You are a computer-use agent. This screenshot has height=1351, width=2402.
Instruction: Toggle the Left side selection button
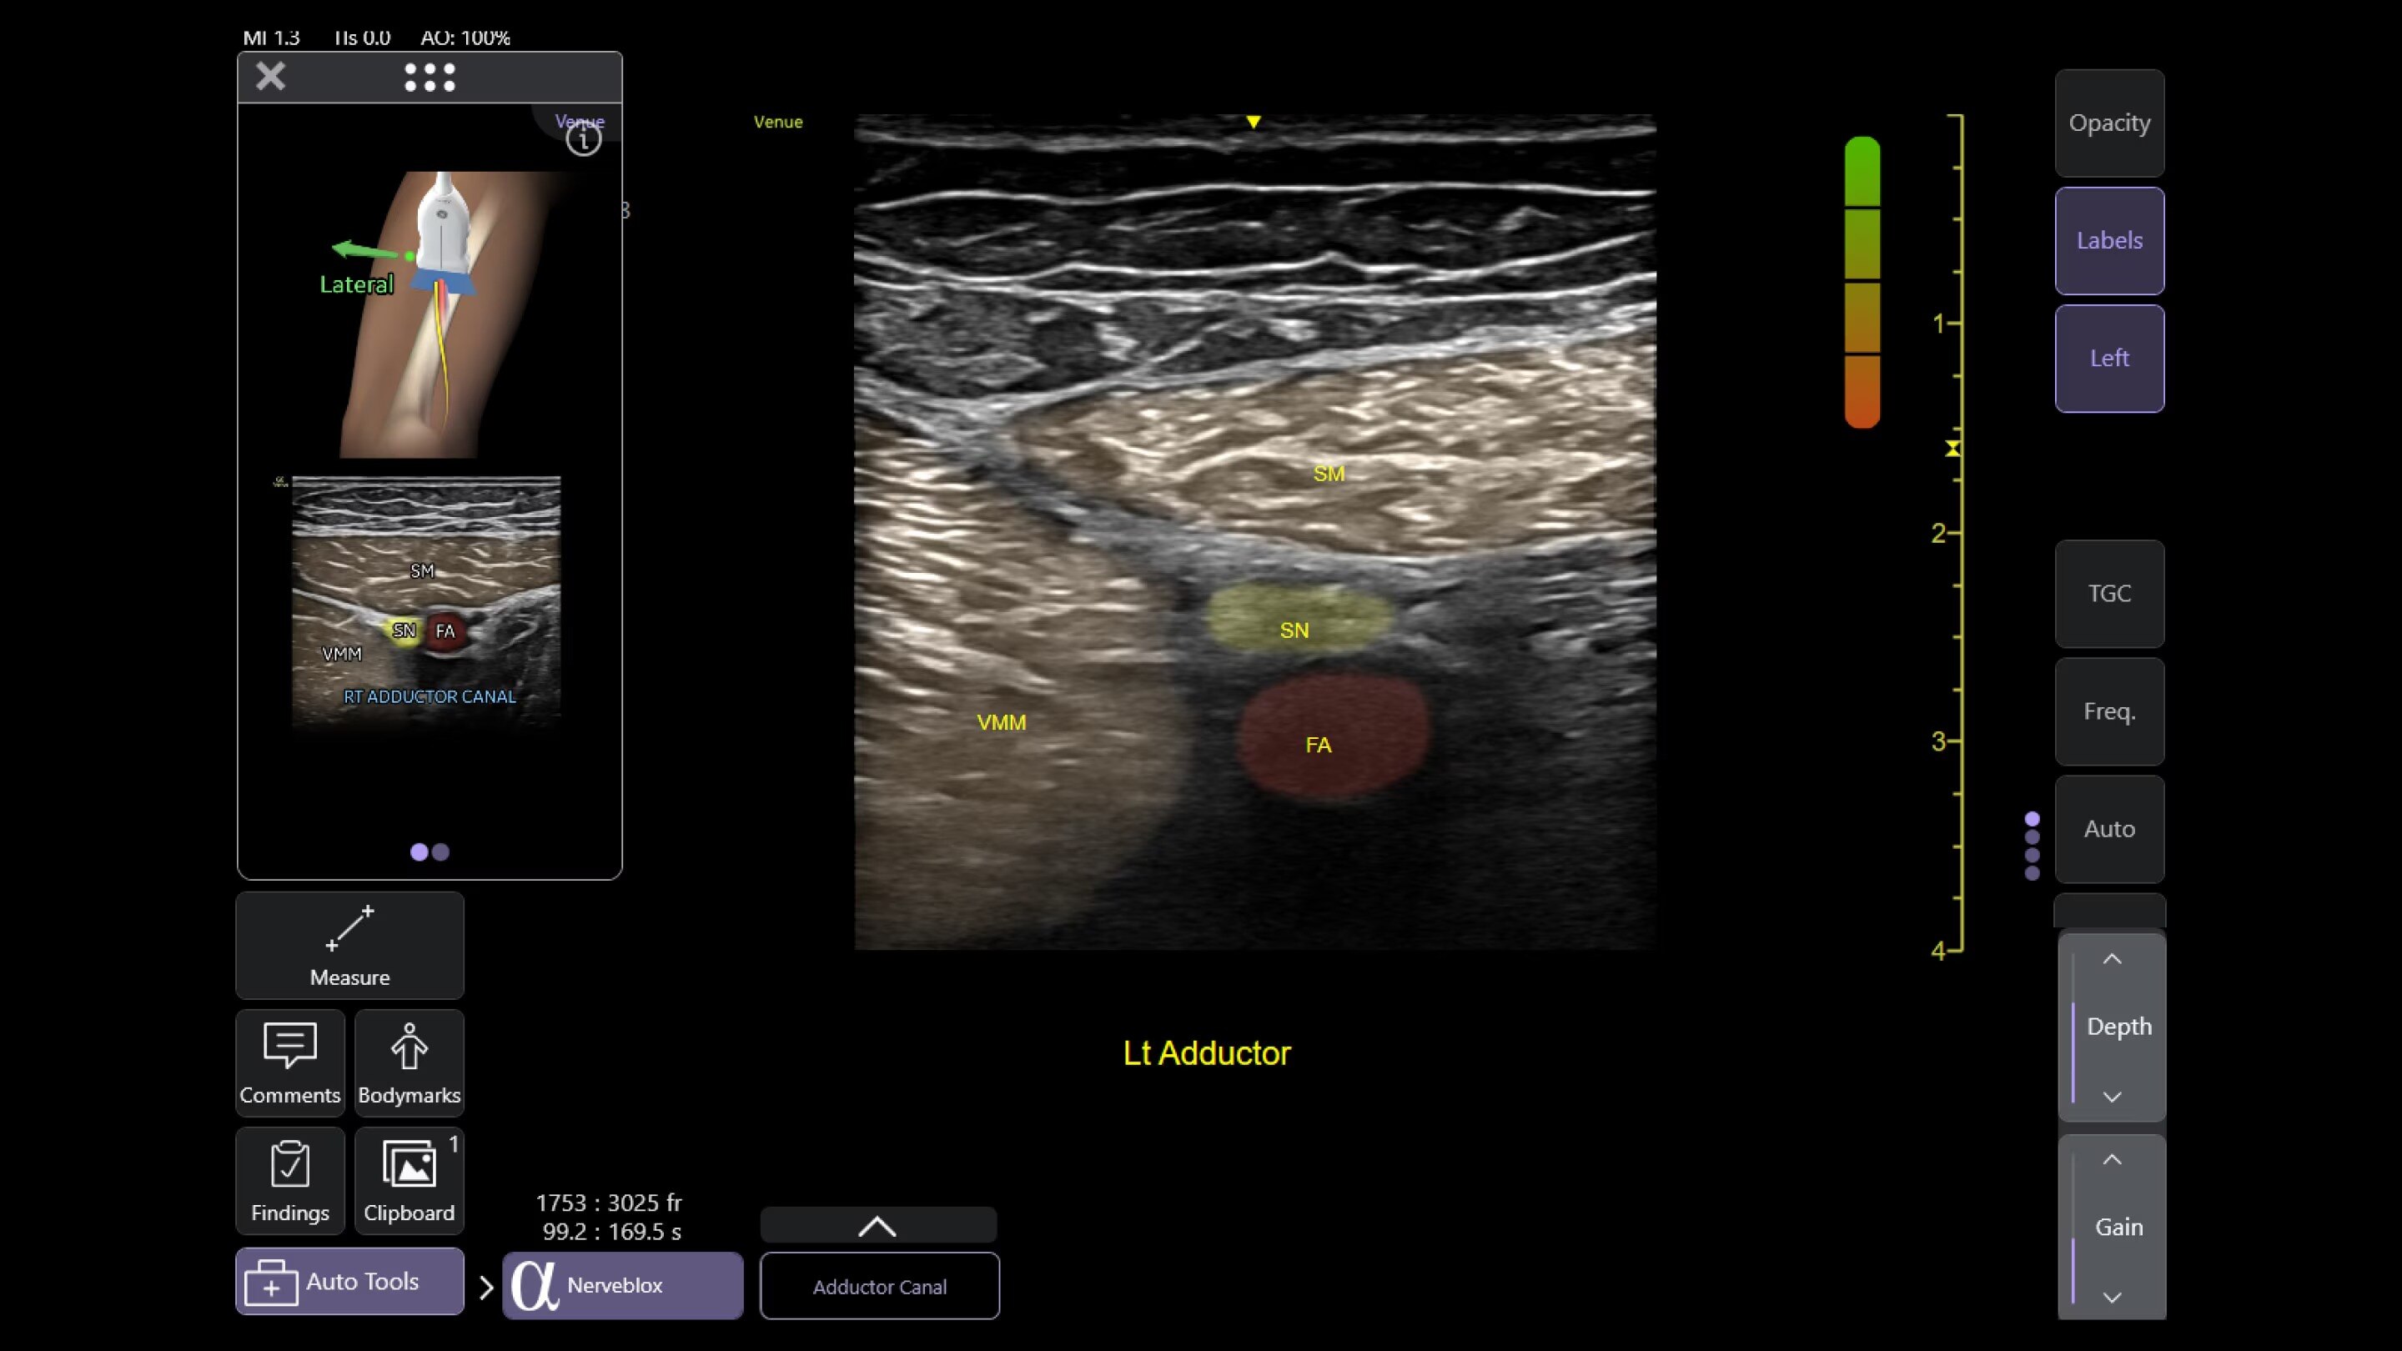click(x=2109, y=358)
